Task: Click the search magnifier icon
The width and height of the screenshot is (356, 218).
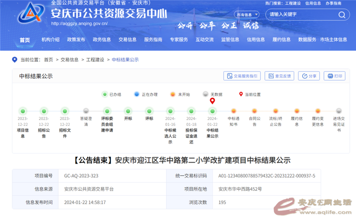Action: (x=341, y=15)
